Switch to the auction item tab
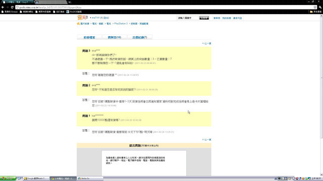The height and width of the screenshot is (181, 323). 89,37
